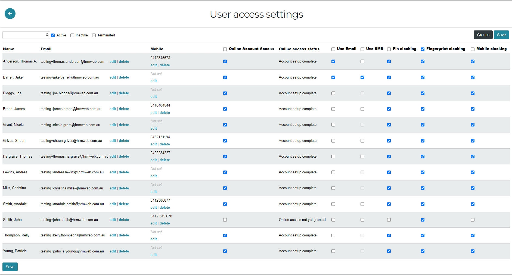Uncheck Use SMS for Jake Barrell

tap(362, 77)
